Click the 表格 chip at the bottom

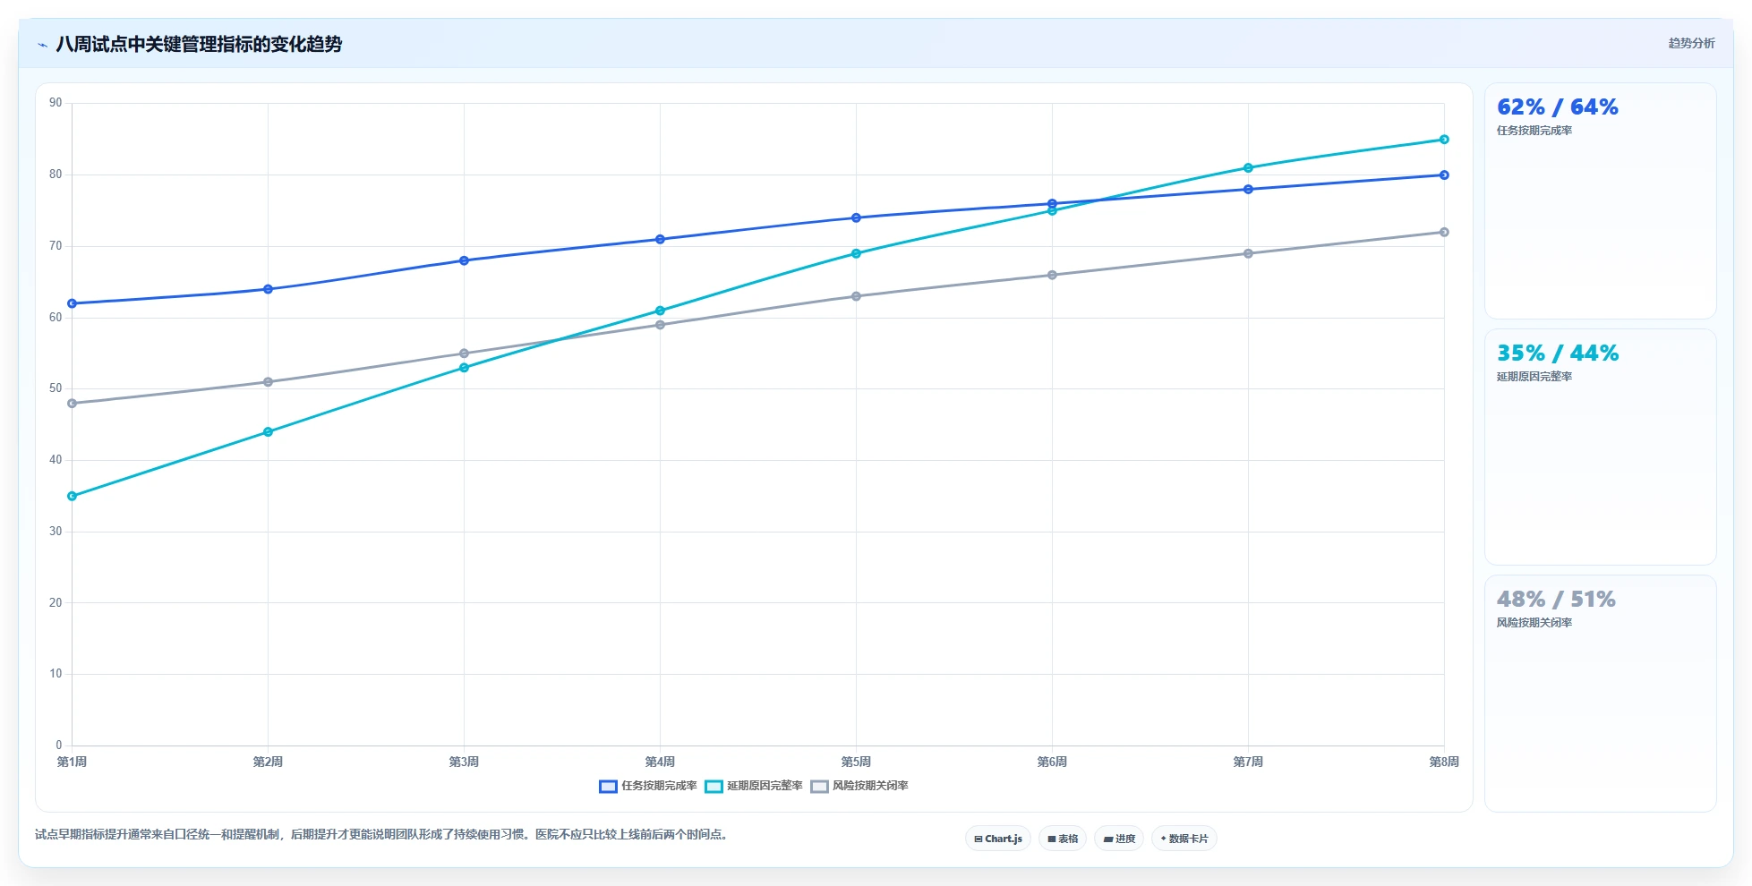click(x=1063, y=839)
